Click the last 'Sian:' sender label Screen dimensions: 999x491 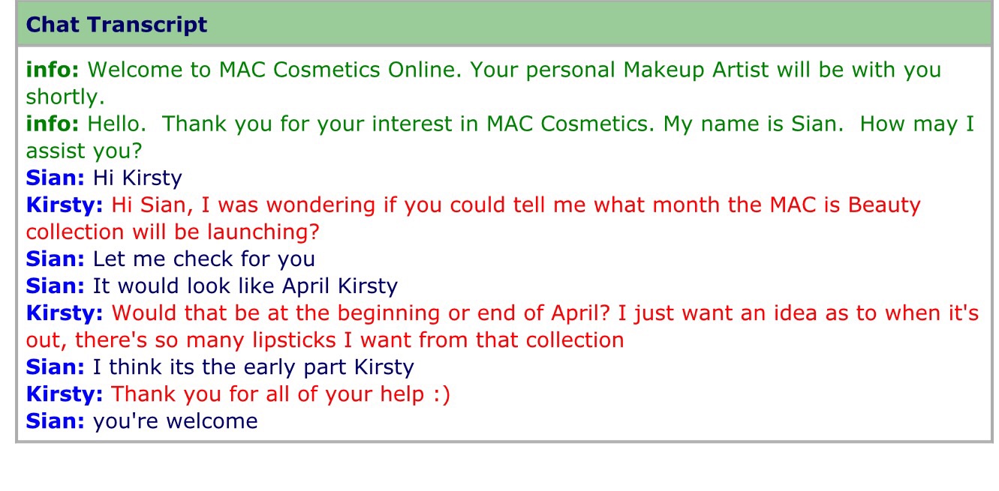point(56,421)
